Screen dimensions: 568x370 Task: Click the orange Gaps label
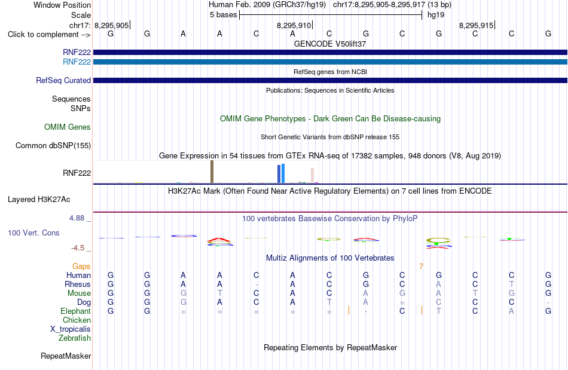pos(81,267)
